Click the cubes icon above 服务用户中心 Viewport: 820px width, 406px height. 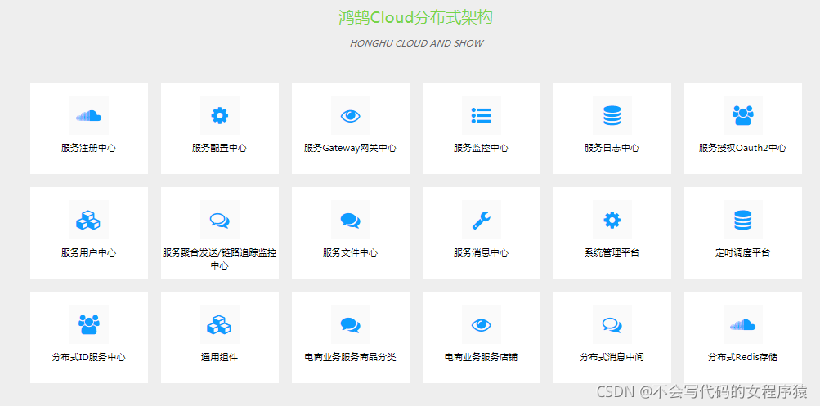coord(88,220)
